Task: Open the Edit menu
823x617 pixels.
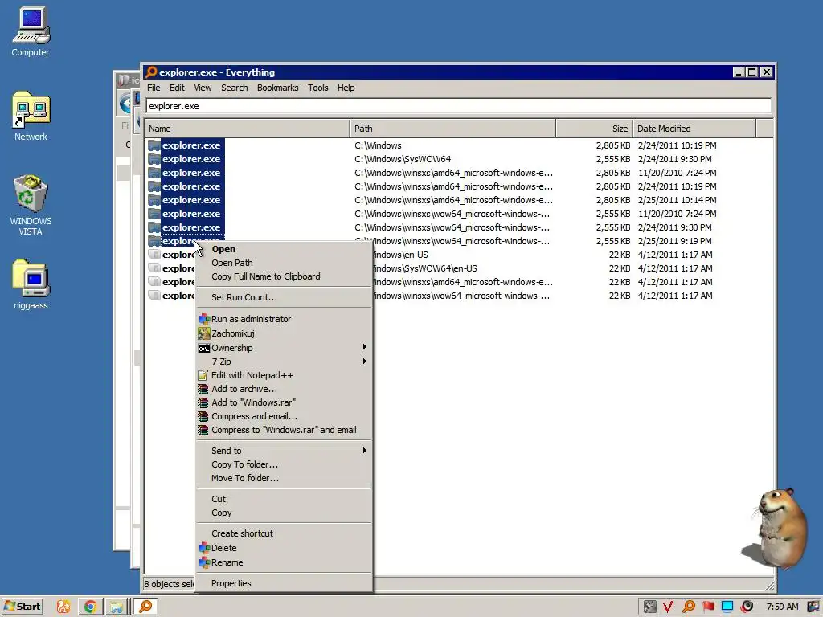Action: click(x=177, y=88)
